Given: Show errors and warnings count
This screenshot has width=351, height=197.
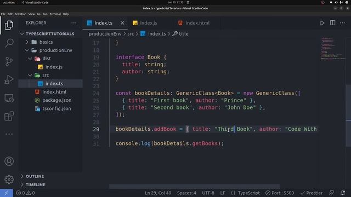Looking at the screenshot, I should tap(25, 193).
